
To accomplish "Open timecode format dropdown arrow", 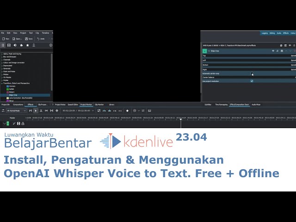I will pos(93,111).
